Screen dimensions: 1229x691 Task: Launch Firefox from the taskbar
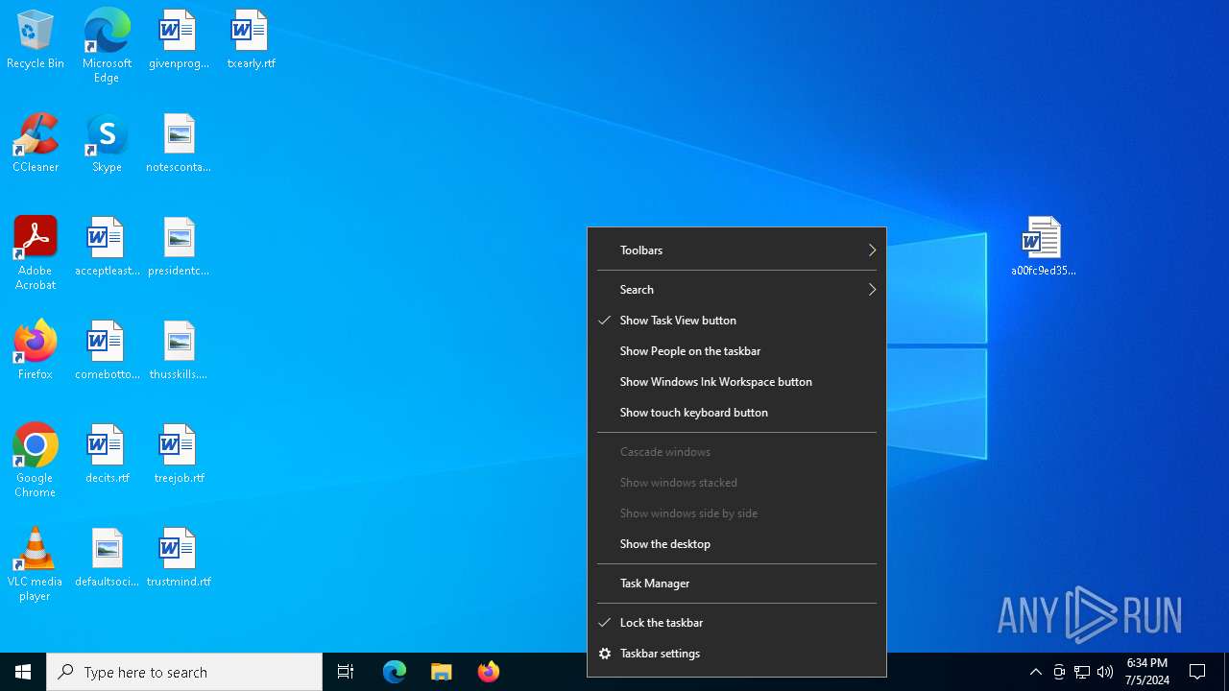(x=489, y=672)
